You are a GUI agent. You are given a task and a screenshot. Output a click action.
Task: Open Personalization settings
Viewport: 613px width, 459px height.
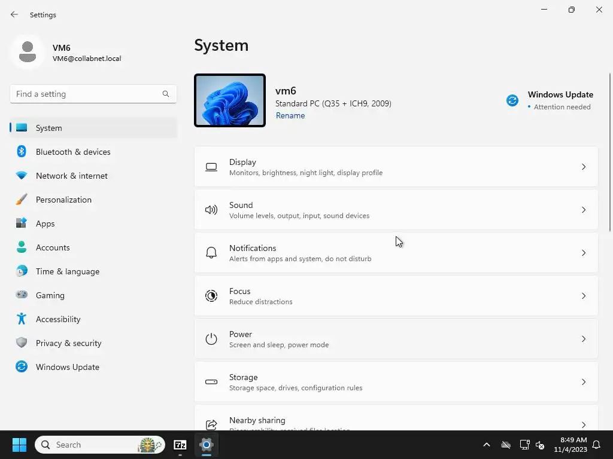93,200
